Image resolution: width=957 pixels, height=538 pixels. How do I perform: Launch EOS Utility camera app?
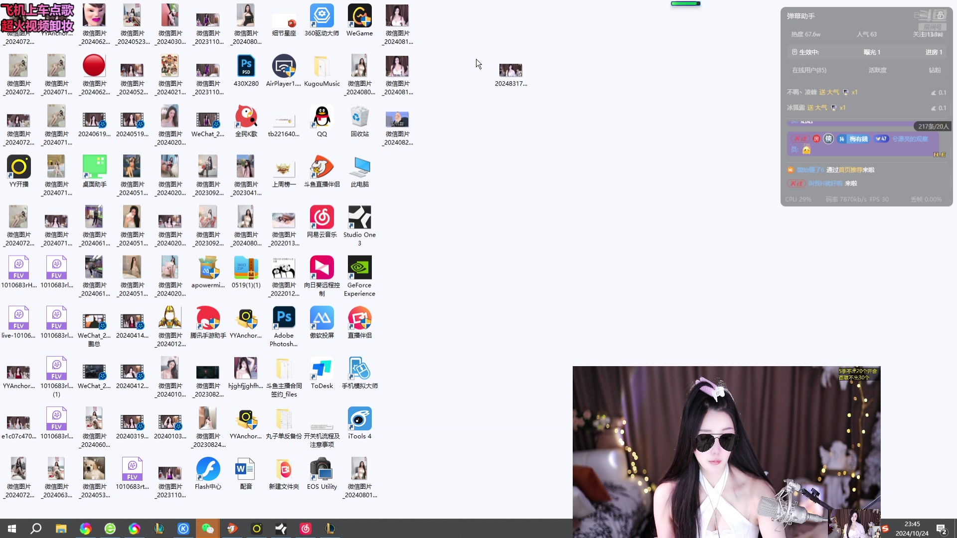coord(321,473)
